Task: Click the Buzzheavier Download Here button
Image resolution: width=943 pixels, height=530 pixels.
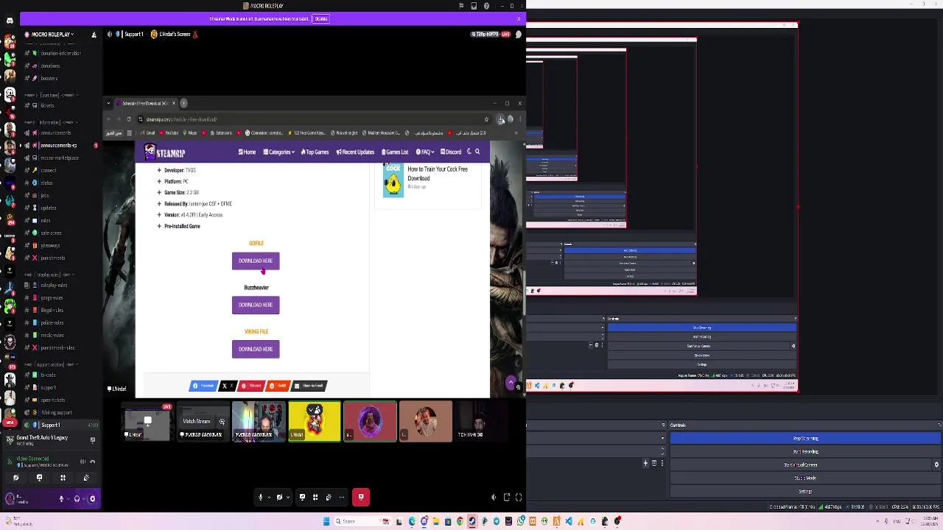Action: click(x=256, y=305)
